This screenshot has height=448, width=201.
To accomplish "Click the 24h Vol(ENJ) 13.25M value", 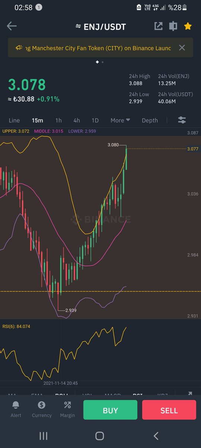I will [166, 83].
